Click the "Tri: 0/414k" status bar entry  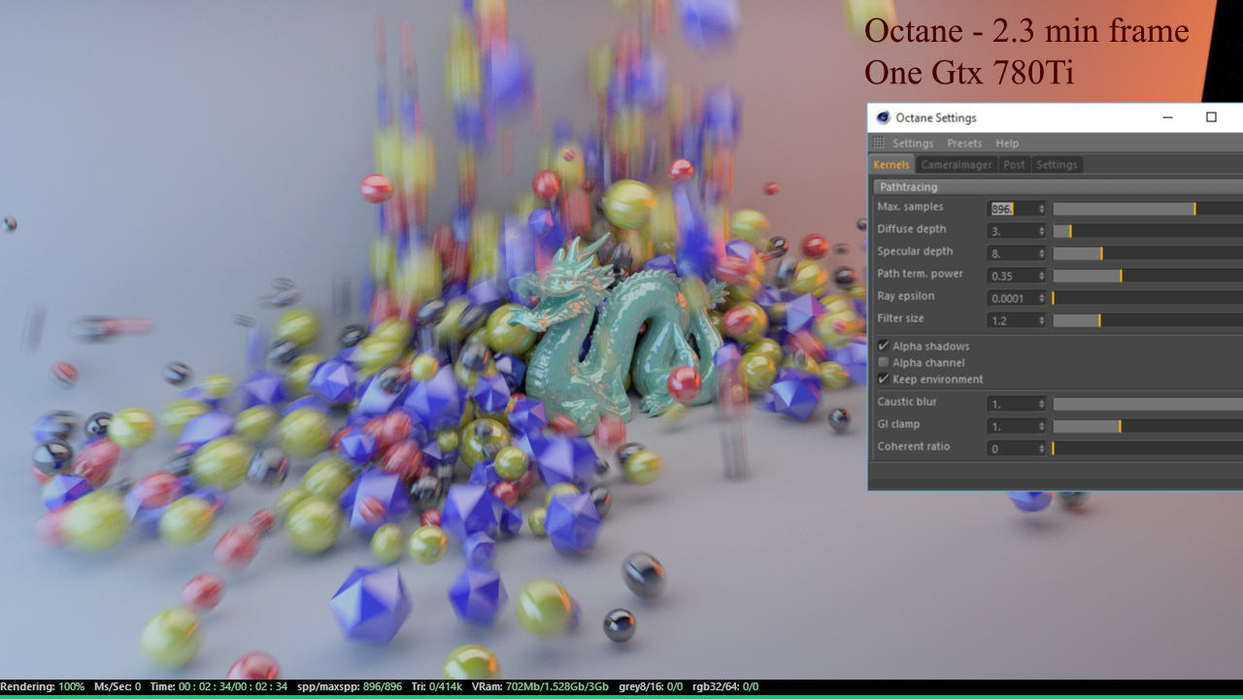(x=436, y=686)
